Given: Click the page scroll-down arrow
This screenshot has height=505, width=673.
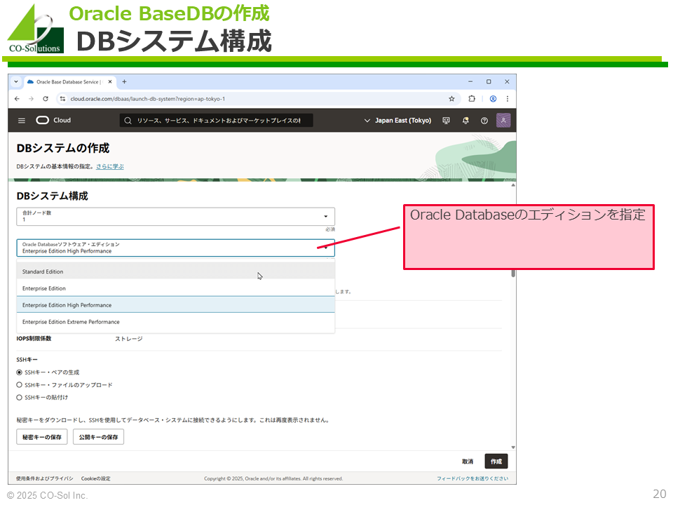Looking at the screenshot, I should tap(513, 447).
